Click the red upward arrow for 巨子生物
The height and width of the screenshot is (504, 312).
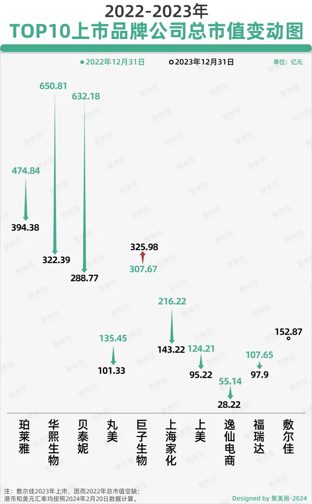coord(143,257)
